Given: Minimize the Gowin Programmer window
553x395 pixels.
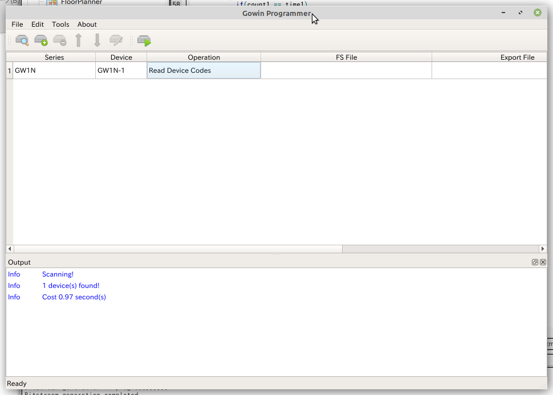Looking at the screenshot, I should tap(503, 13).
